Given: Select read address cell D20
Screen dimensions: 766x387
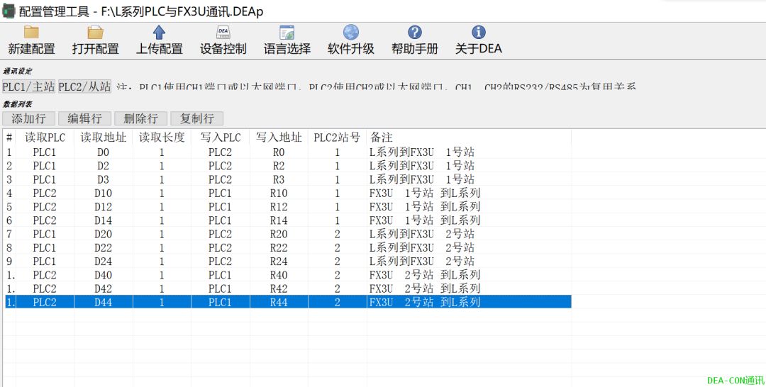Looking at the screenshot, I should pyautogui.click(x=103, y=234).
